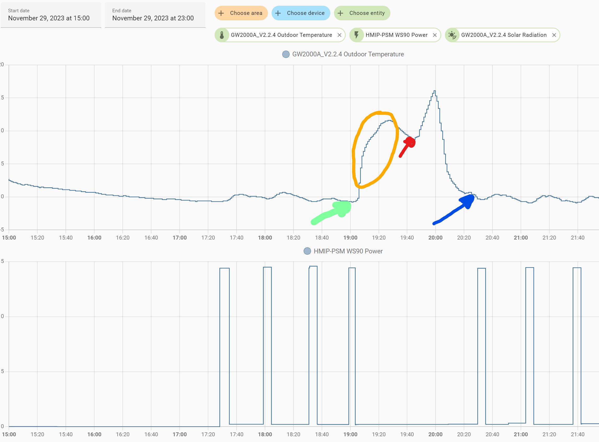The width and height of the screenshot is (599, 442).
Task: Remove the HMIP-PSM WS90 Power chip
Action: click(434, 35)
